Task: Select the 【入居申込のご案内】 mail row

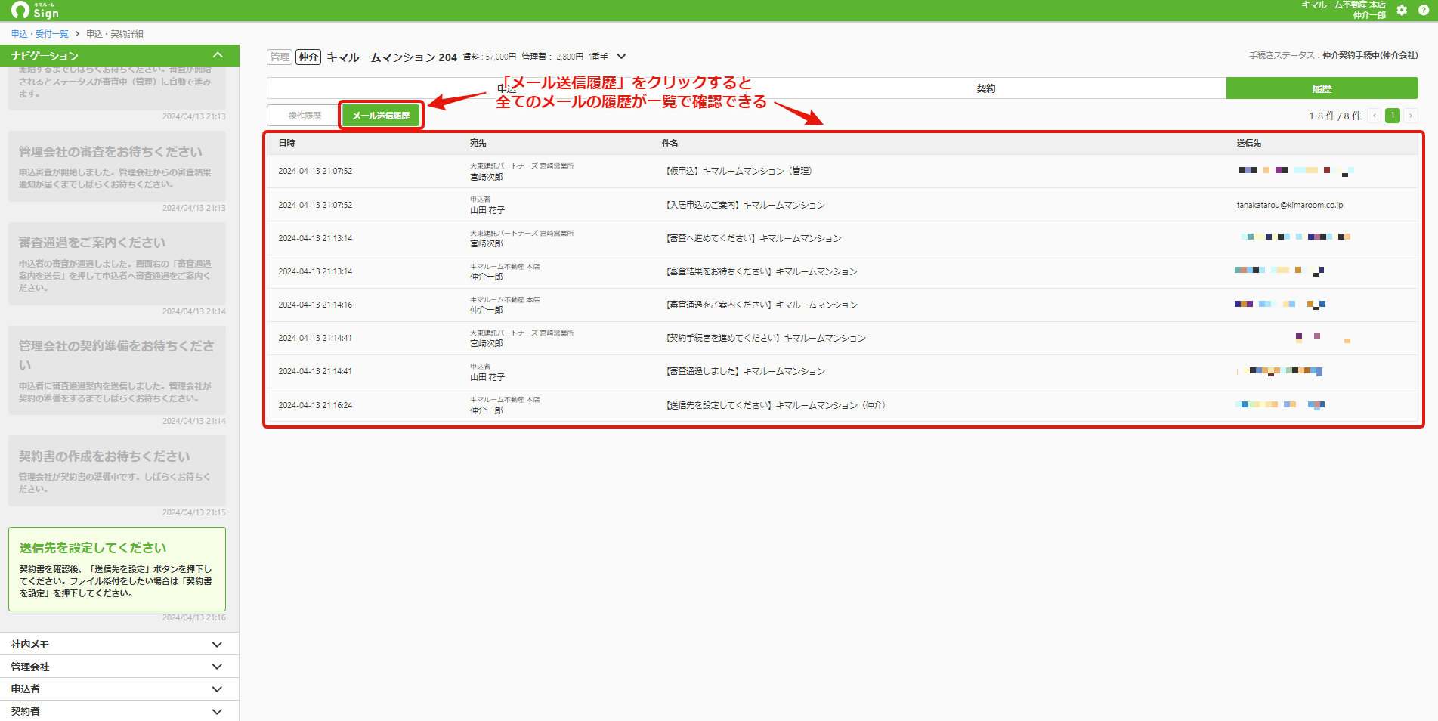Action: click(842, 205)
